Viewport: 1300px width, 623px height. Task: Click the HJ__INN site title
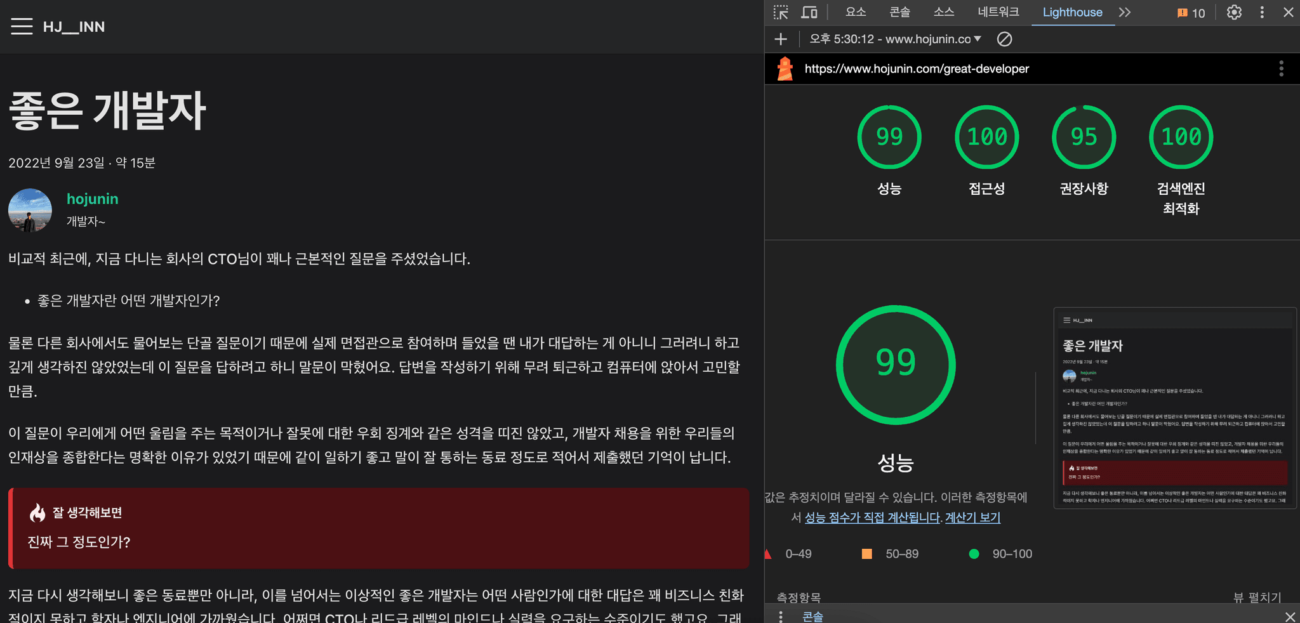[x=74, y=27]
